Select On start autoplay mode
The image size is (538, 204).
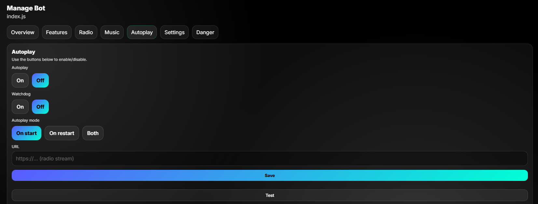pos(26,133)
